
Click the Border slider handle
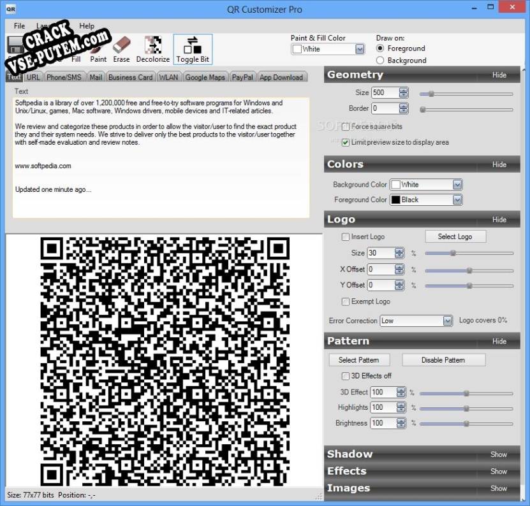click(x=422, y=110)
